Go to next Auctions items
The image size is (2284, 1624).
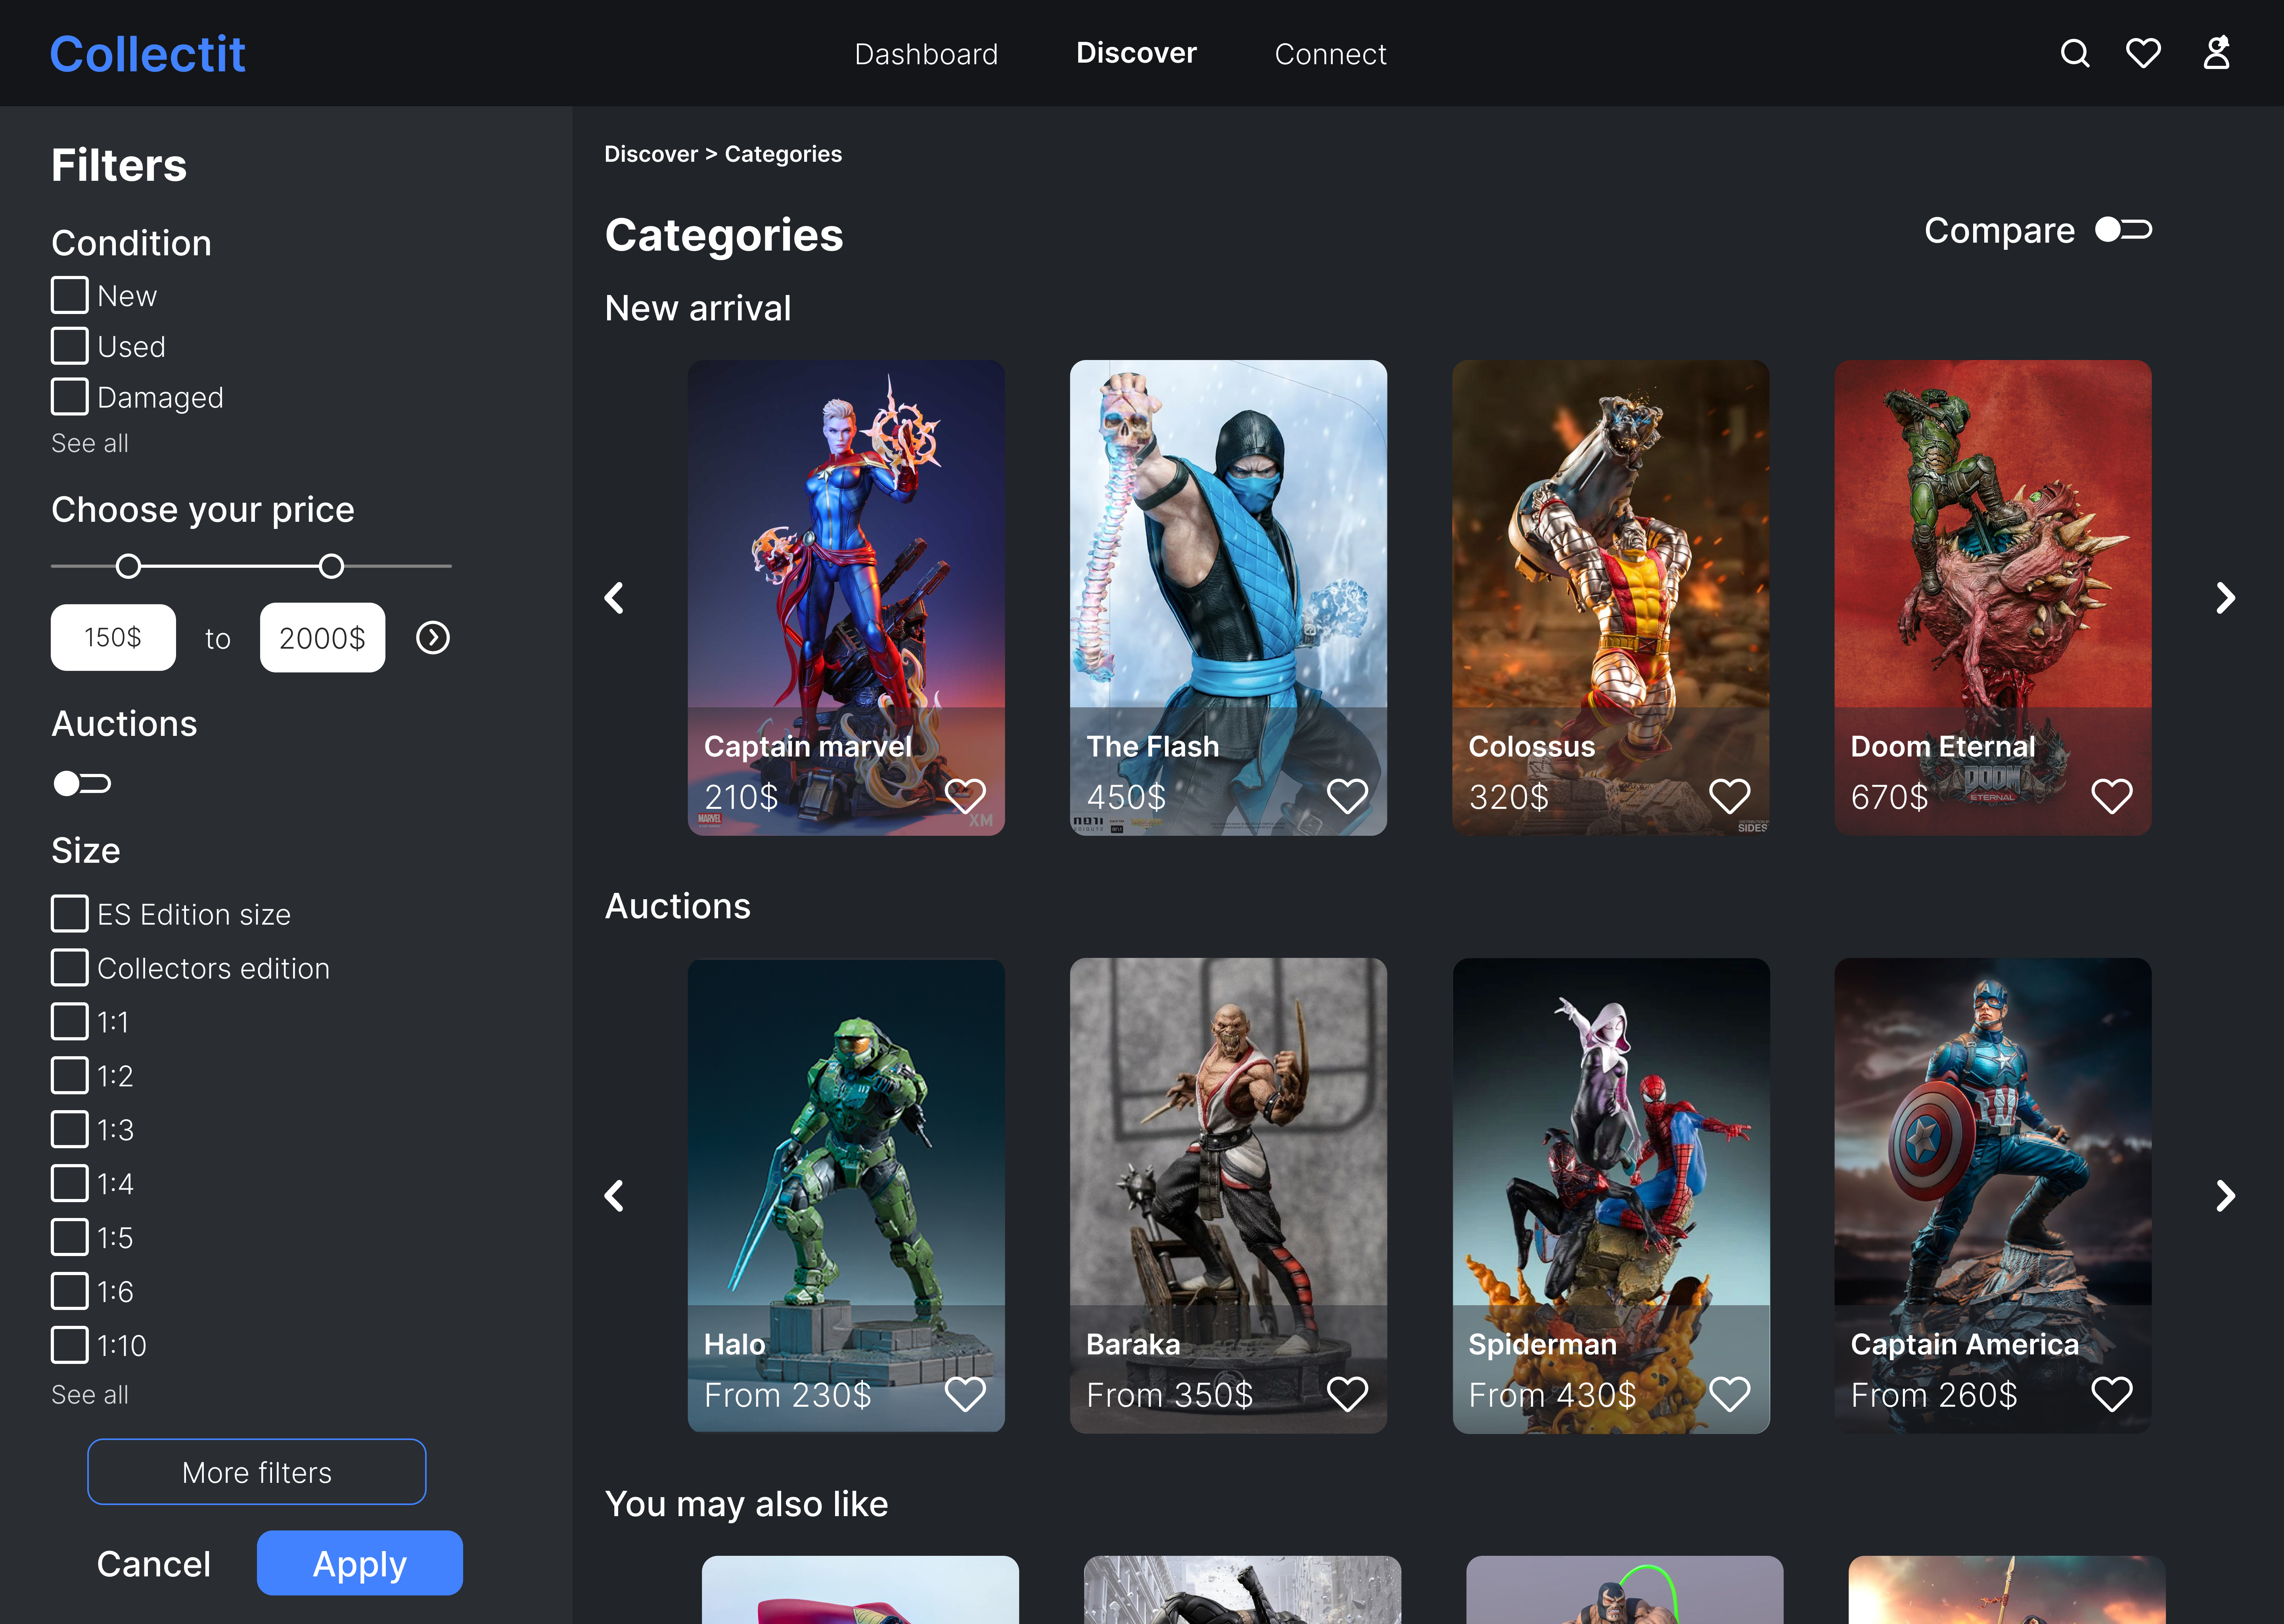2225,1196
